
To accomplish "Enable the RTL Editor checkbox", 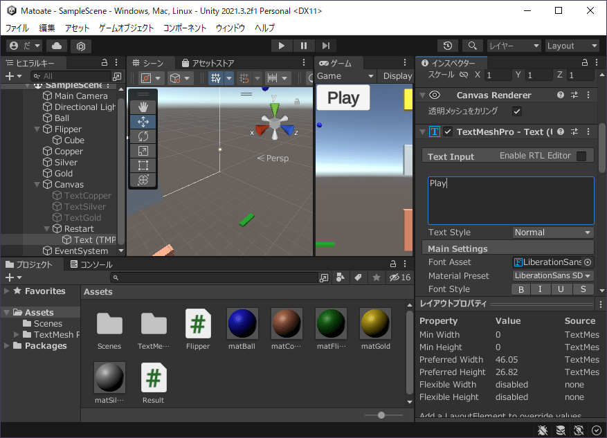I will 581,156.
